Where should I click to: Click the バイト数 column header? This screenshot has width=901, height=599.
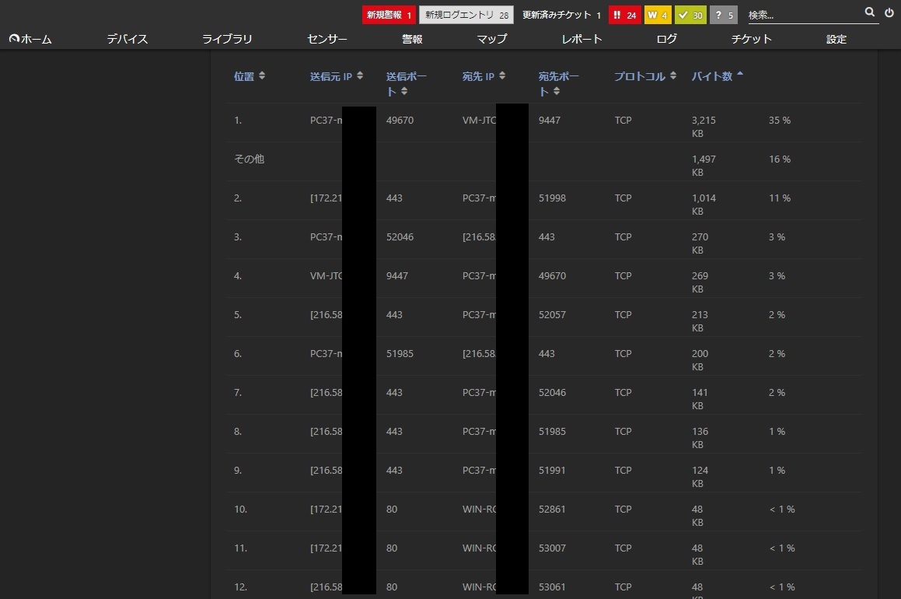pyautogui.click(x=712, y=76)
